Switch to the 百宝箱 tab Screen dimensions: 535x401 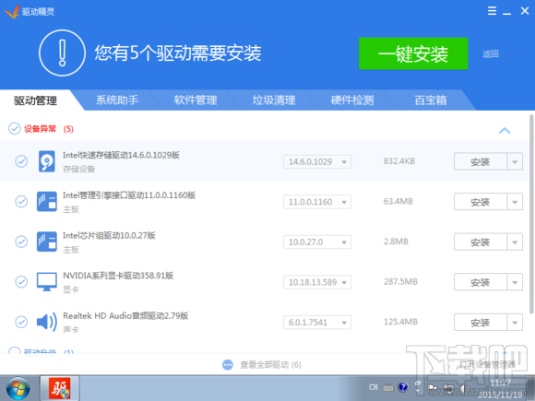pyautogui.click(x=431, y=100)
